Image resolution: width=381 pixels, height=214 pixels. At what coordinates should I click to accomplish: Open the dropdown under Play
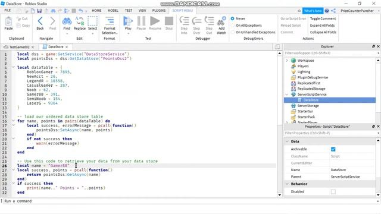(x=128, y=33)
